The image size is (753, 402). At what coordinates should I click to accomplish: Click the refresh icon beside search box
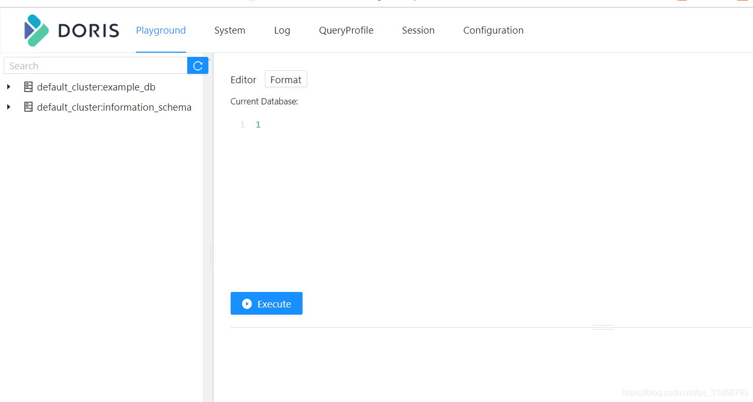point(198,65)
